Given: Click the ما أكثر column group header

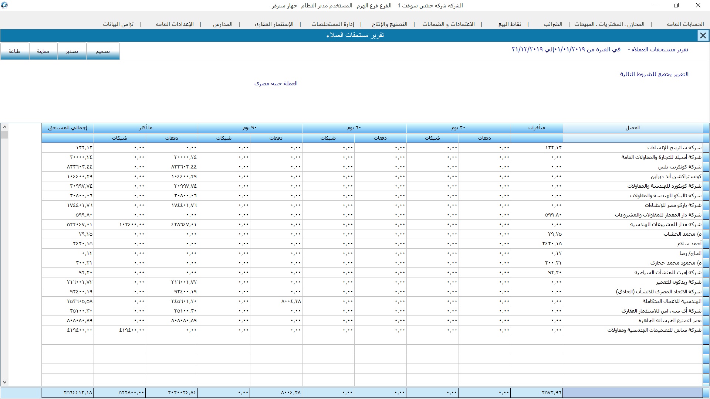Looking at the screenshot, I should tap(146, 128).
